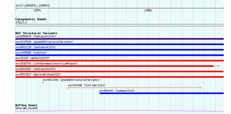
Task: Click the nsv6511128 (Sedlazeck2020) label
Action: click(x=36, y=47)
